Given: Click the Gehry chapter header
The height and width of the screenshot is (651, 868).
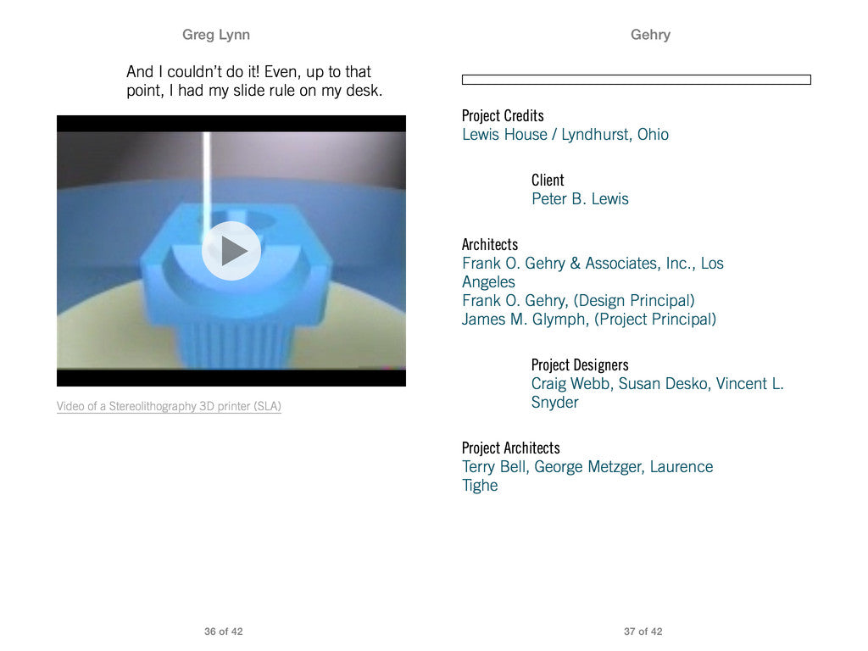Looking at the screenshot, I should tap(650, 35).
